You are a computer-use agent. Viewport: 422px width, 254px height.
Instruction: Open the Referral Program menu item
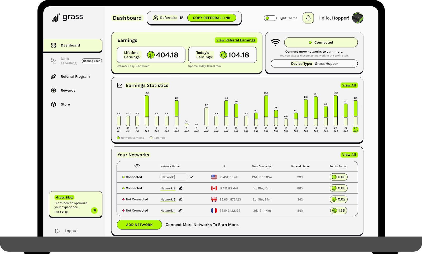(75, 76)
